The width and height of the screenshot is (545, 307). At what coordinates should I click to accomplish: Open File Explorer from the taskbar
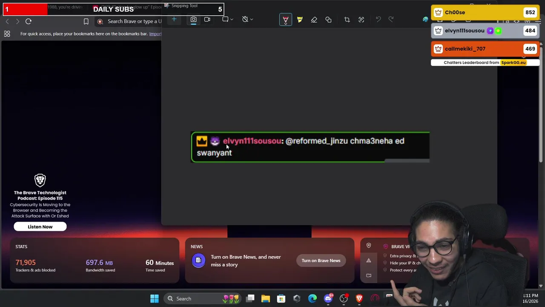[x=266, y=298]
